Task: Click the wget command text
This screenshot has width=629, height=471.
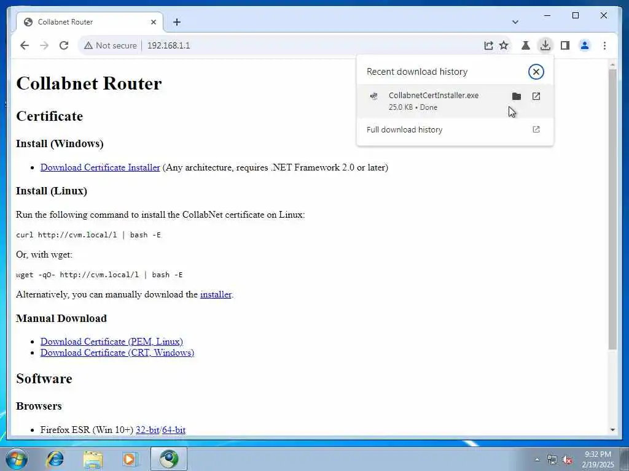Action: click(x=99, y=275)
